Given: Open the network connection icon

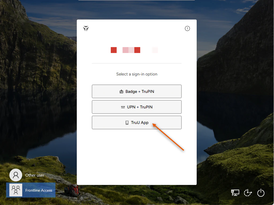Looking at the screenshot, I should 235,193.
